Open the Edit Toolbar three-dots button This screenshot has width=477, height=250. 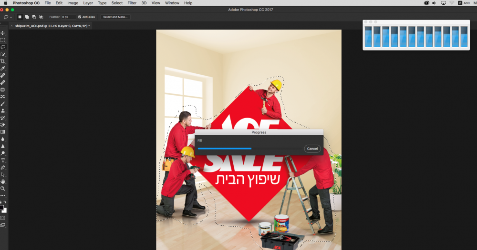tap(3, 196)
